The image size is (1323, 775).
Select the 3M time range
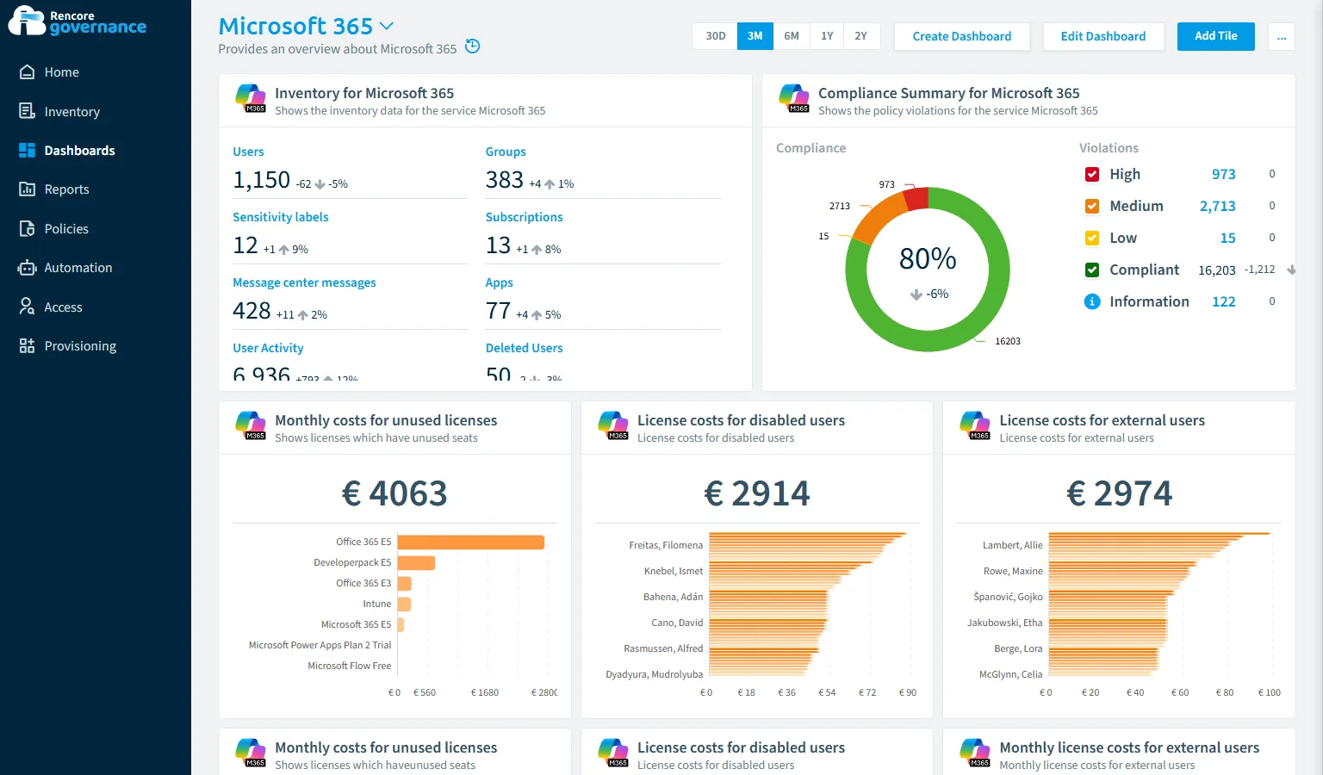[x=755, y=36]
